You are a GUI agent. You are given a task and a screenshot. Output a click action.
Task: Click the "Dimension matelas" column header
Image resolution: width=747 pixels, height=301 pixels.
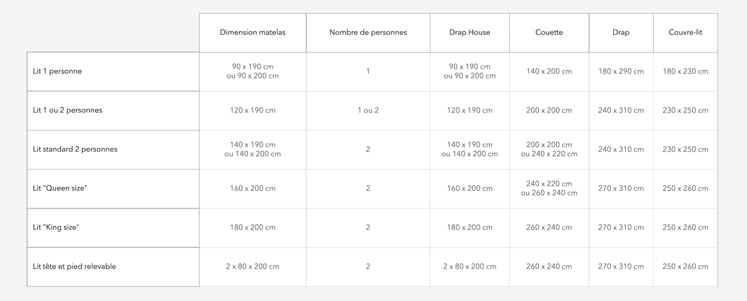(253, 32)
